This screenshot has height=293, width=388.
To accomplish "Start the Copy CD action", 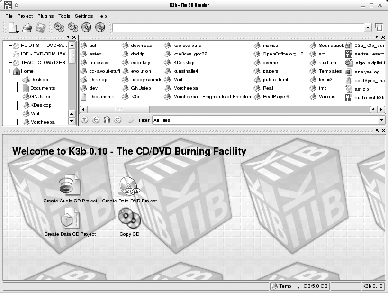I will pos(129,222).
